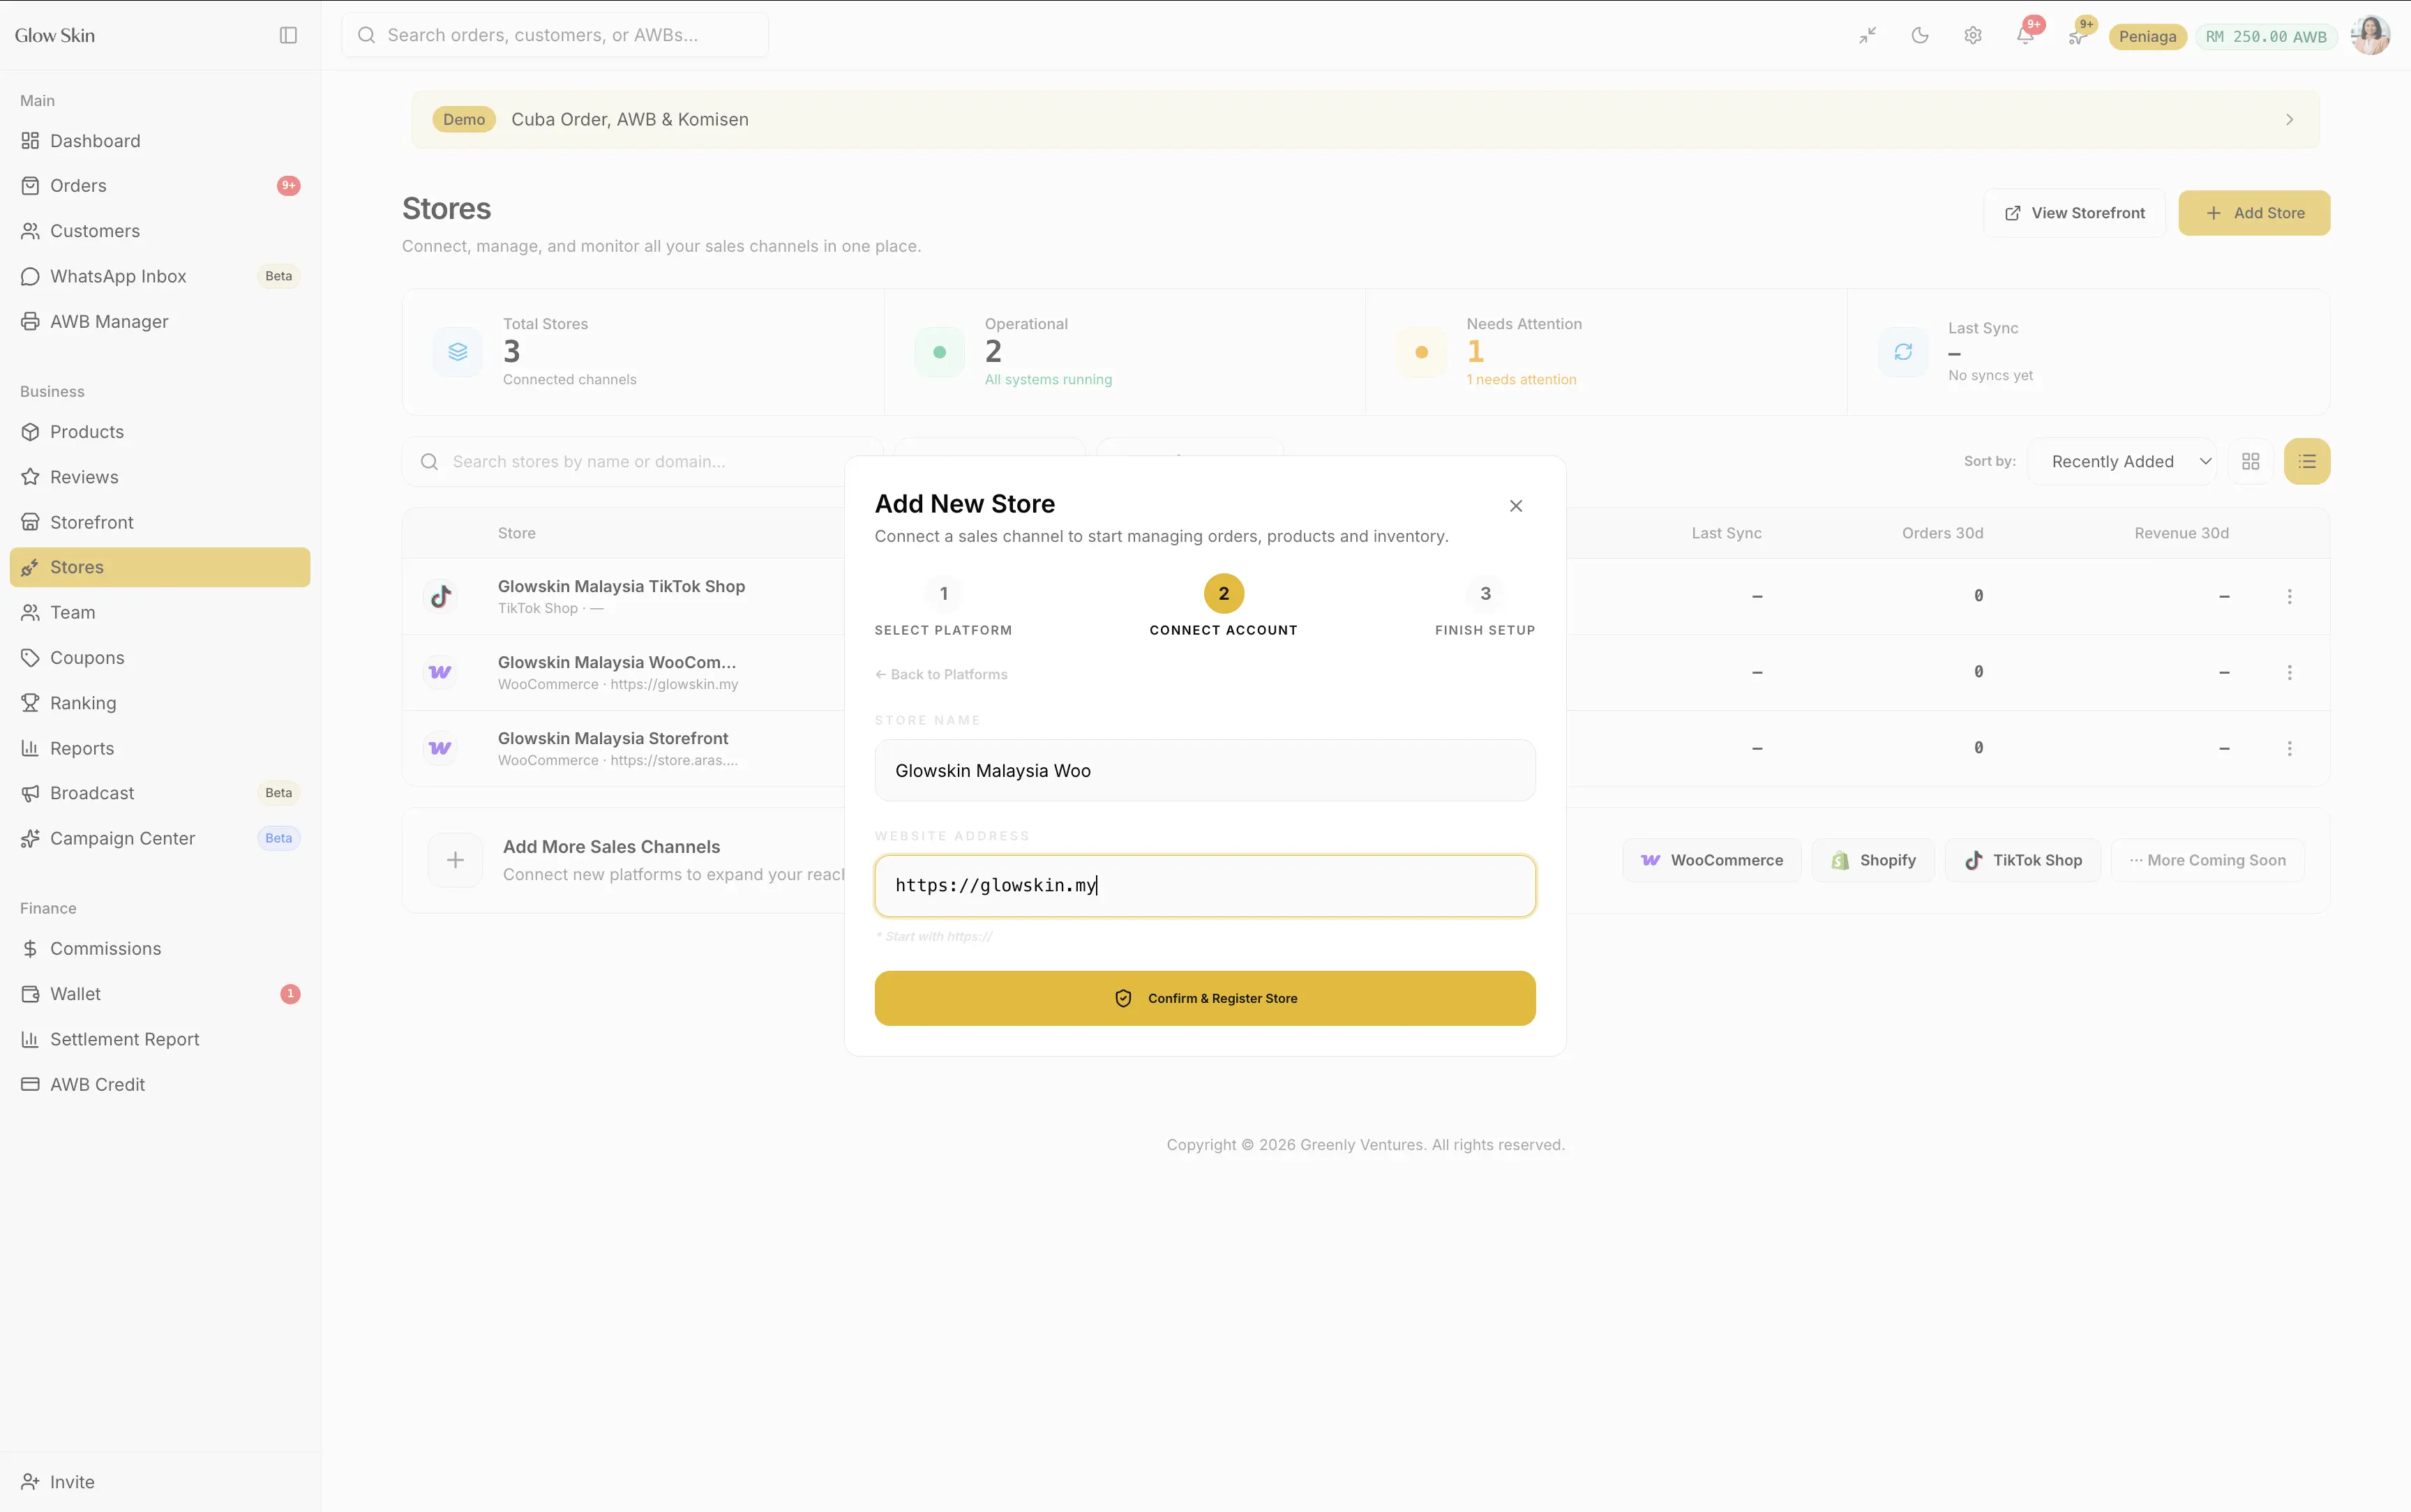Image resolution: width=2411 pixels, height=1512 pixels.
Task: Click the top search orders field
Action: point(555,35)
